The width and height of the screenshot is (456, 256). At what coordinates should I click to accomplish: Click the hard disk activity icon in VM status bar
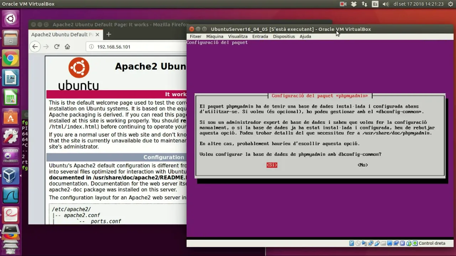(x=352, y=243)
